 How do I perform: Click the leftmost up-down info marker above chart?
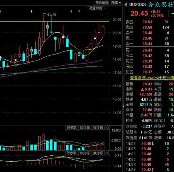tap(32, 11)
